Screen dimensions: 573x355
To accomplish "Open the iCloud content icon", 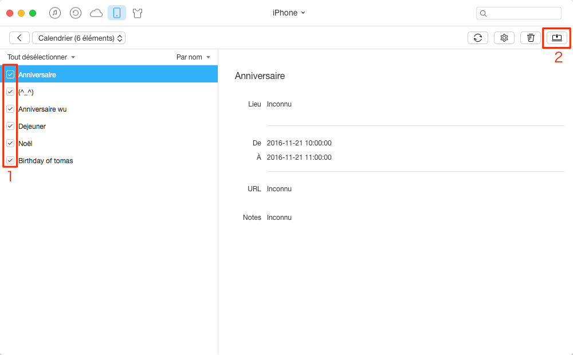I will 96,14.
